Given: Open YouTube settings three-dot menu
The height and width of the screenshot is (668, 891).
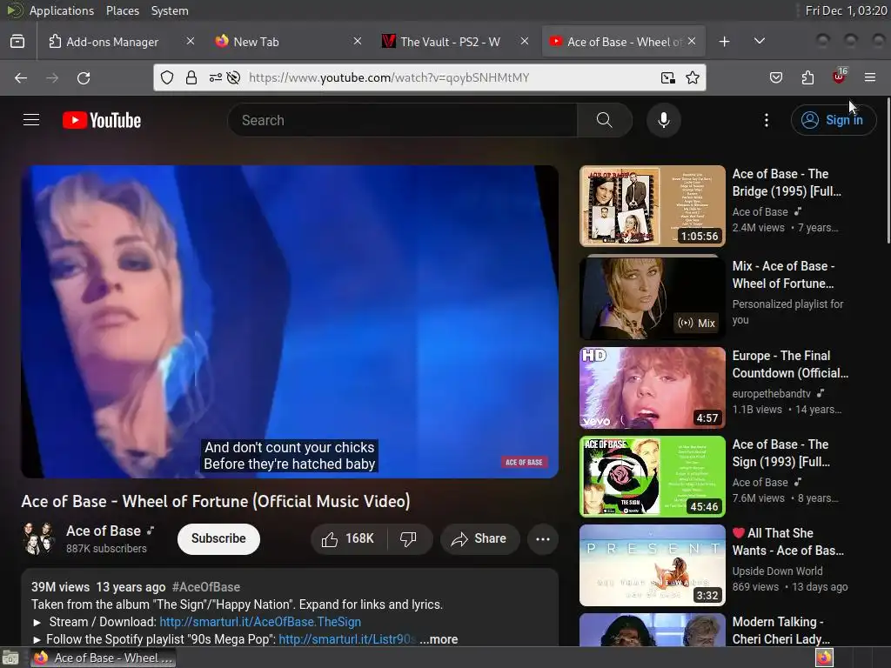Looking at the screenshot, I should (x=766, y=120).
